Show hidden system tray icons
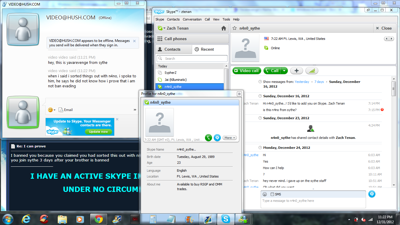 [x=349, y=219]
